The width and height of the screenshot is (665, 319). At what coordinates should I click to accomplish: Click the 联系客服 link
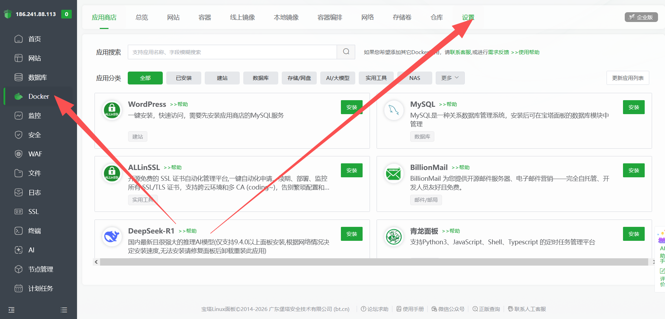[x=461, y=52]
